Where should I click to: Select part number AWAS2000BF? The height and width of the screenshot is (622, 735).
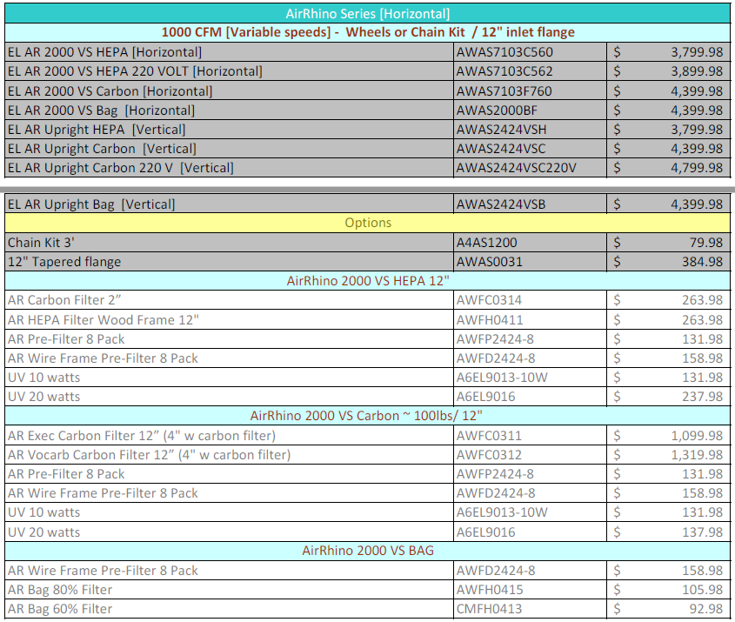pos(530,110)
